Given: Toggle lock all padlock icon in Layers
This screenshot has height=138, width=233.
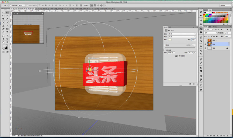Looking at the screenshot, I should (217, 36).
